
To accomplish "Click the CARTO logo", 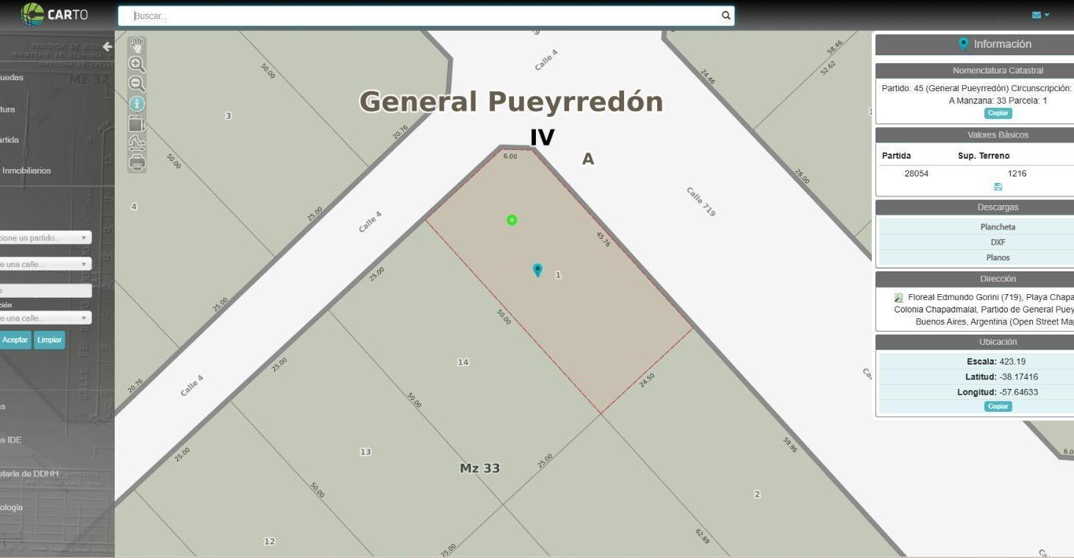I will [54, 14].
